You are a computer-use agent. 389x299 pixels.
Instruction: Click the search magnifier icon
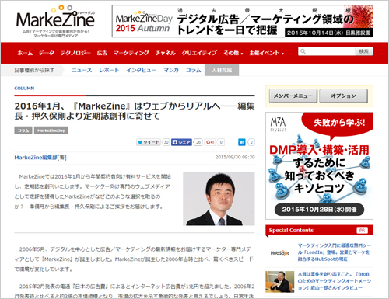tap(303, 51)
